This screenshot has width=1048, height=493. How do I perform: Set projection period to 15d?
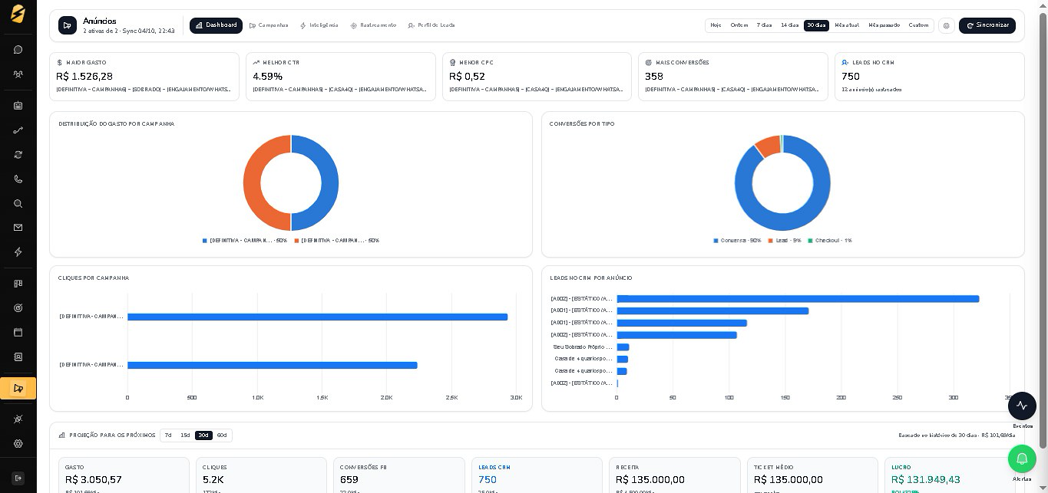185,435
